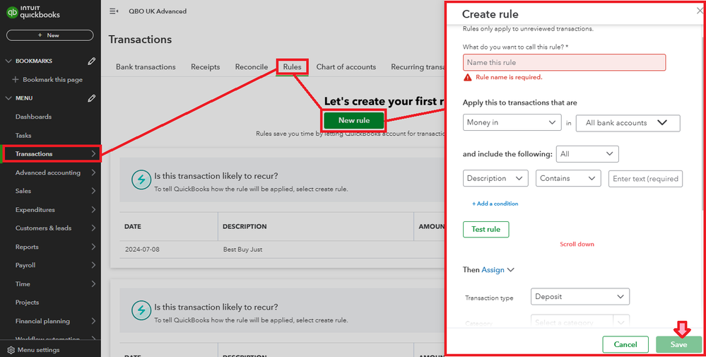Open the Chart of accounts tab
Image resolution: width=706 pixels, height=357 pixels.
pyautogui.click(x=346, y=67)
